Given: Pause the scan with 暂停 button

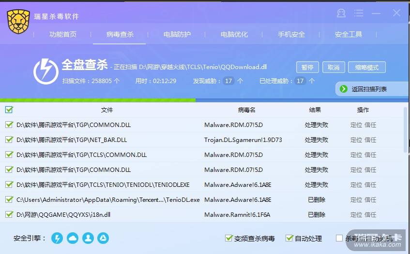Looking at the screenshot, I should click(x=307, y=67).
